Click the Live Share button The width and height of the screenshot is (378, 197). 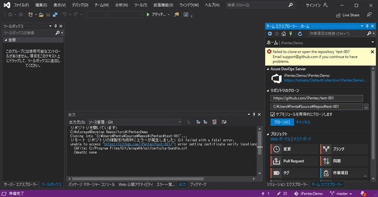(348, 15)
